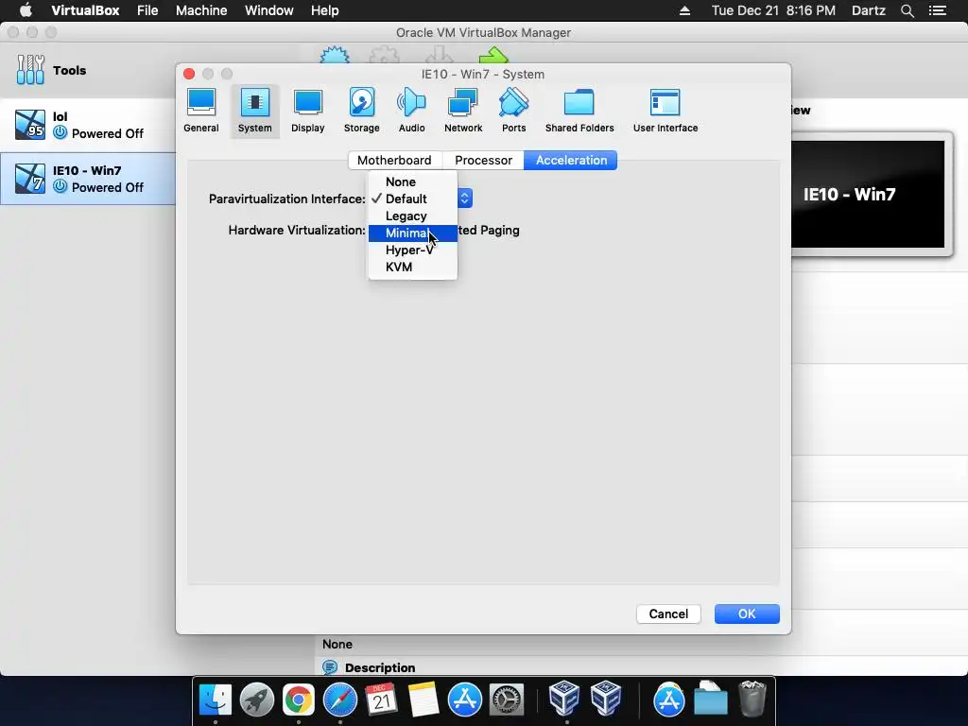Switch to the Motherboard tab

tap(394, 160)
